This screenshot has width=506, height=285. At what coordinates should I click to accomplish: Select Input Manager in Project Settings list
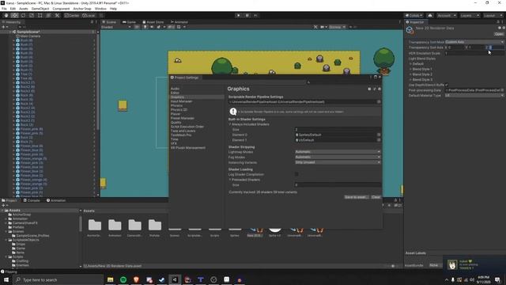181,101
